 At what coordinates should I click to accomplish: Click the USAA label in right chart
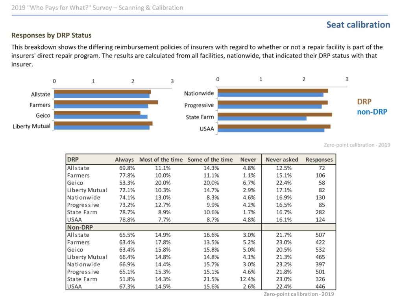click(x=207, y=129)
